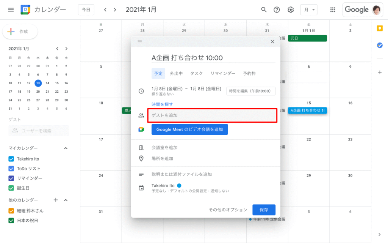
Task: Click the guests people icon in dialog
Action: (141, 115)
